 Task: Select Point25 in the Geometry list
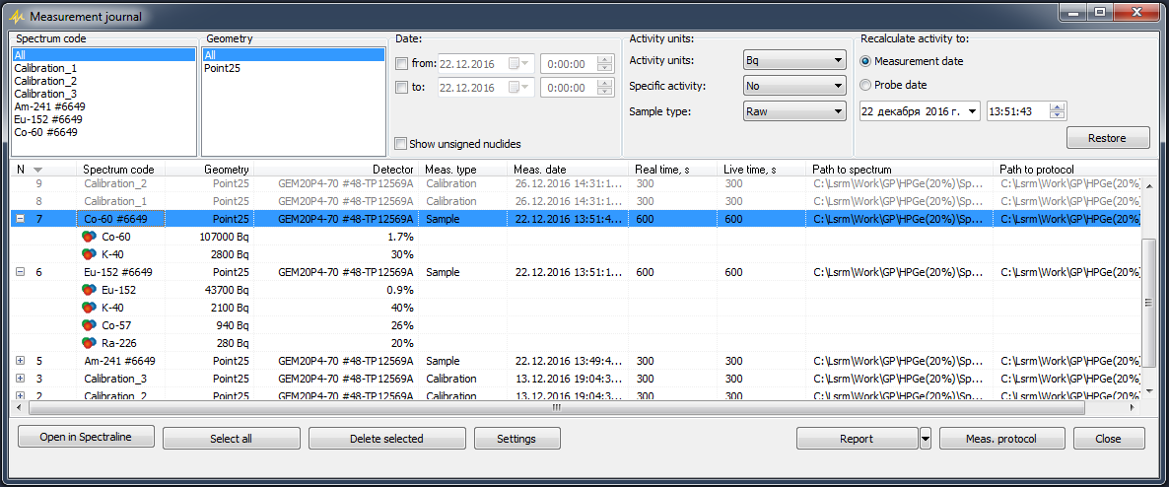tap(222, 68)
